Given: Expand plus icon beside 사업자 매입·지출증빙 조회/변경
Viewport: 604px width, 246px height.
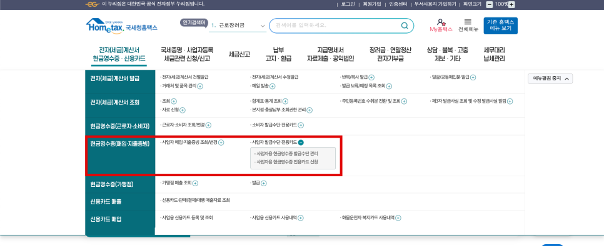Looking at the screenshot, I should pyautogui.click(x=221, y=143).
